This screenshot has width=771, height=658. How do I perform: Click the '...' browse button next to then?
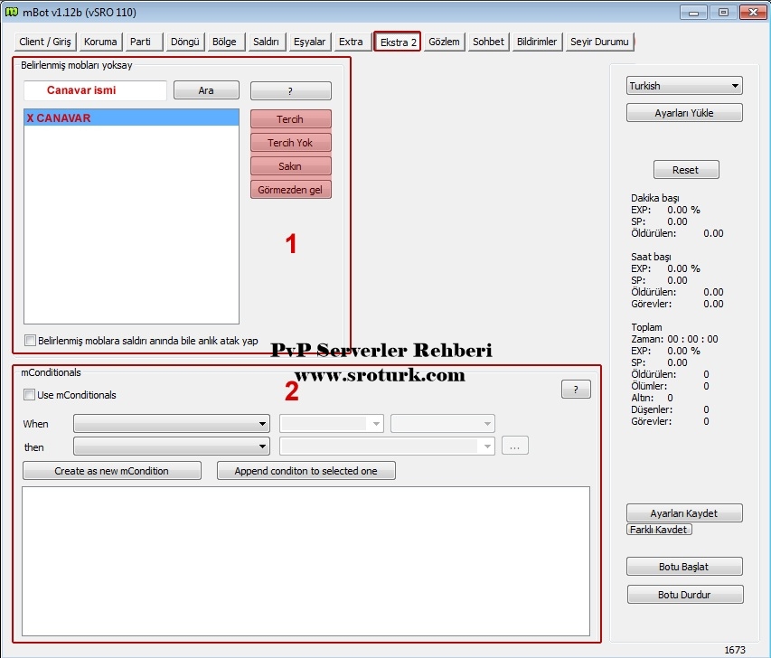coord(513,446)
